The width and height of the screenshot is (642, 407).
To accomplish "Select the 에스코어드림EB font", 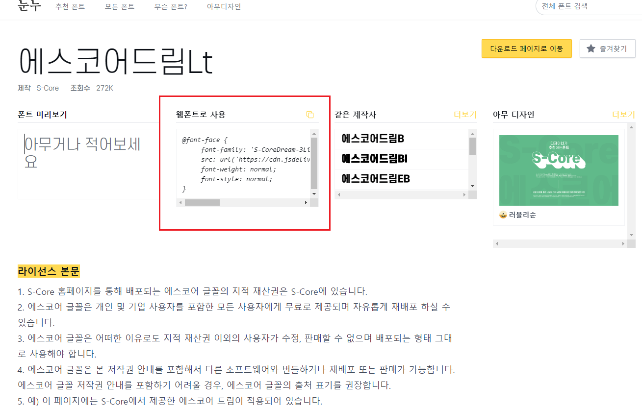I will (376, 179).
